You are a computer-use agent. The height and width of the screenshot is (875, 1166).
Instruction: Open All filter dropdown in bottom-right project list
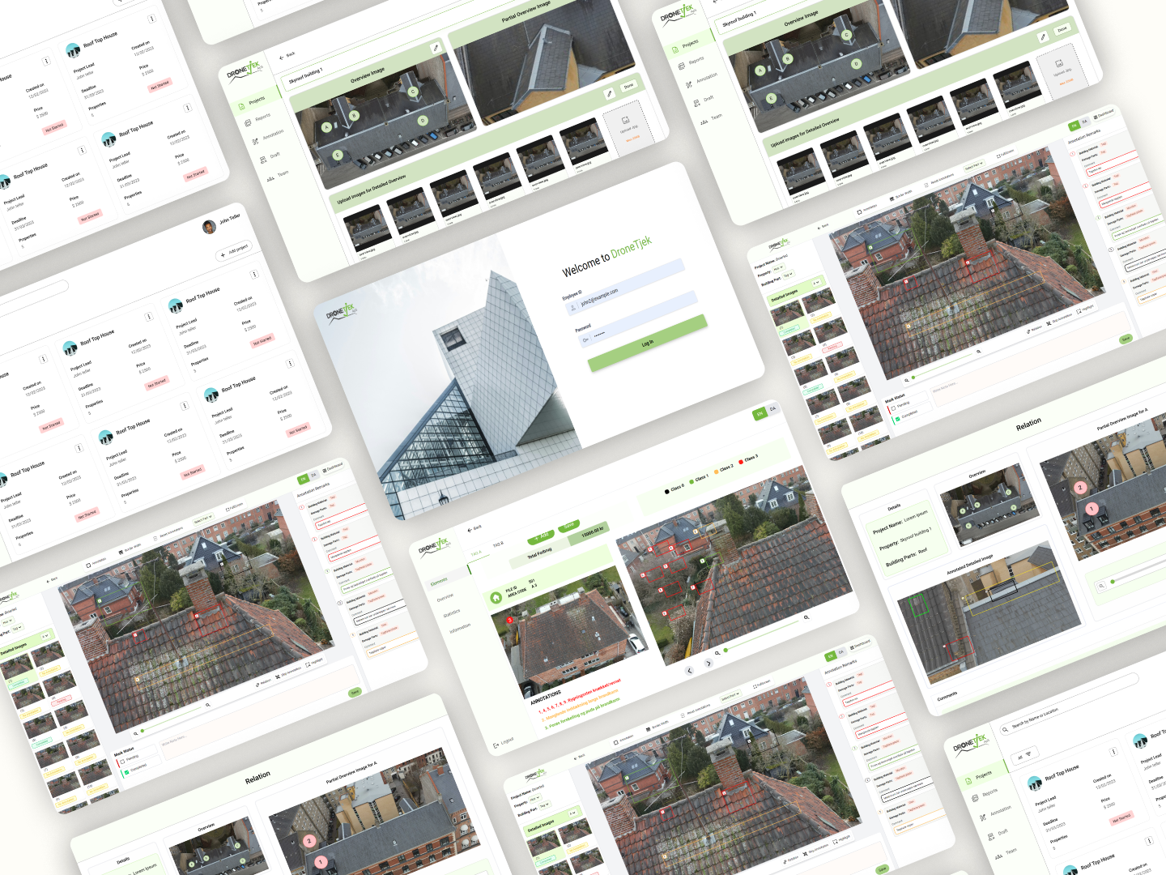click(1024, 756)
